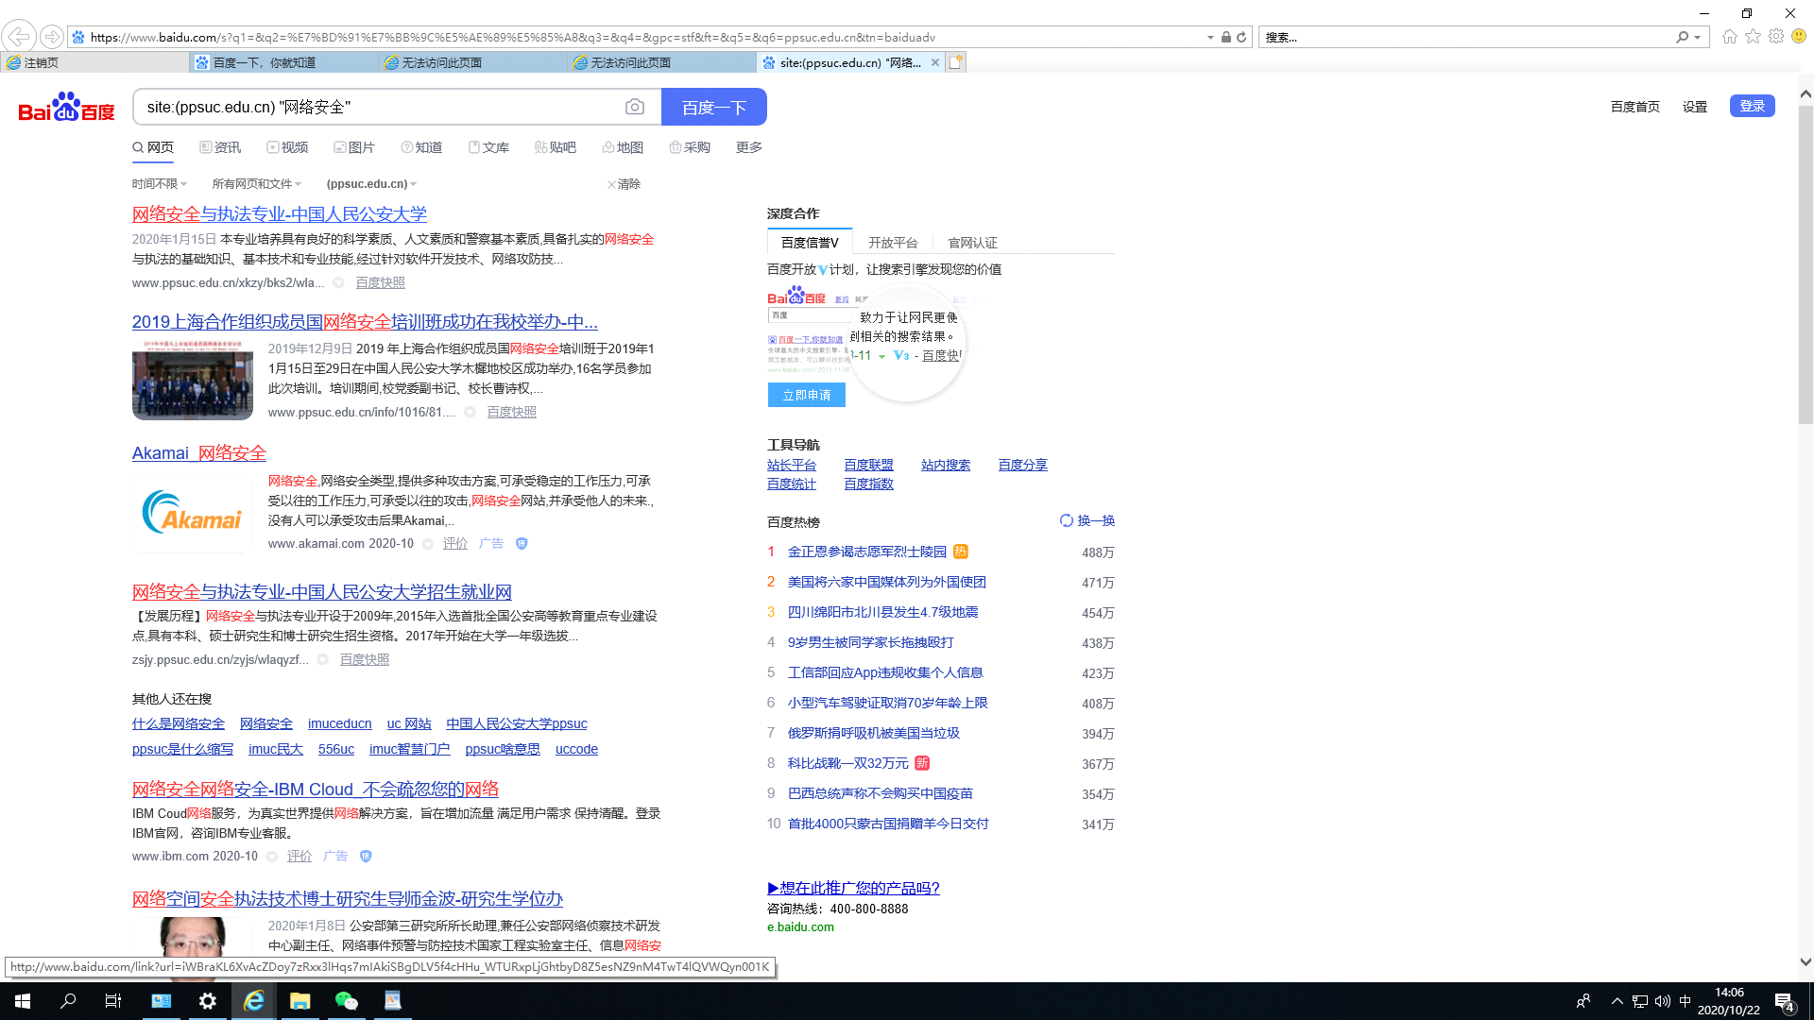Image resolution: width=1814 pixels, height=1020 pixels.
Task: Expand the 时间不限 time filter dropdown
Action: point(159,184)
